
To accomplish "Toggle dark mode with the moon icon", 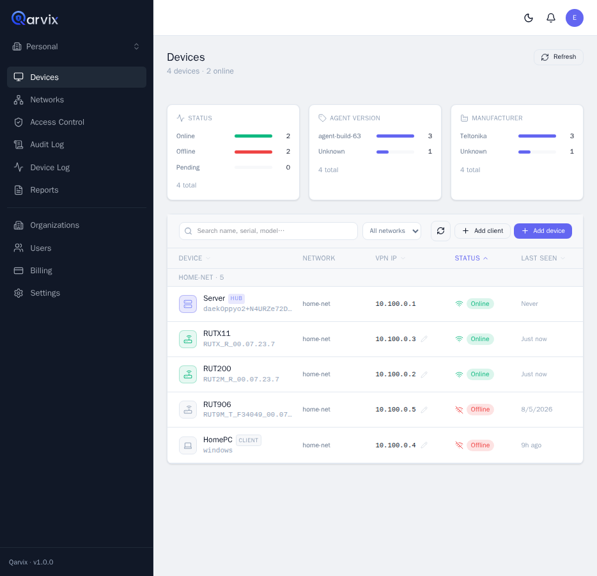I will click(x=529, y=18).
